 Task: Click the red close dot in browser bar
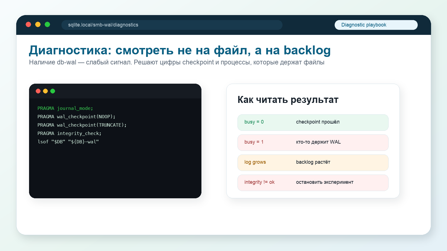pyautogui.click(x=28, y=25)
